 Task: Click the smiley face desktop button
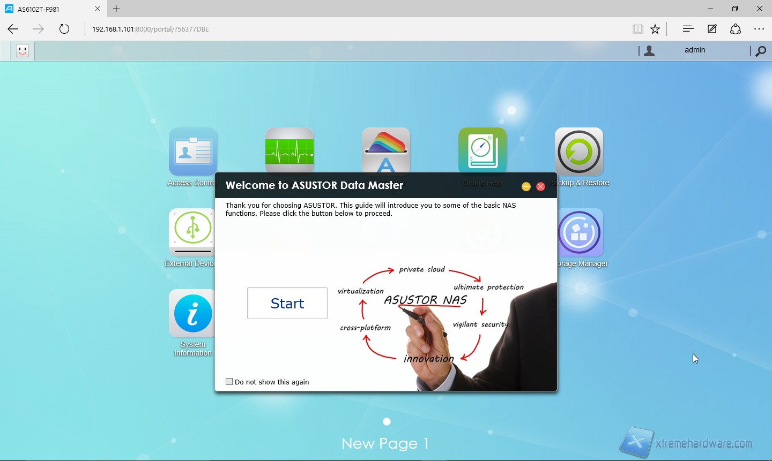(22, 51)
